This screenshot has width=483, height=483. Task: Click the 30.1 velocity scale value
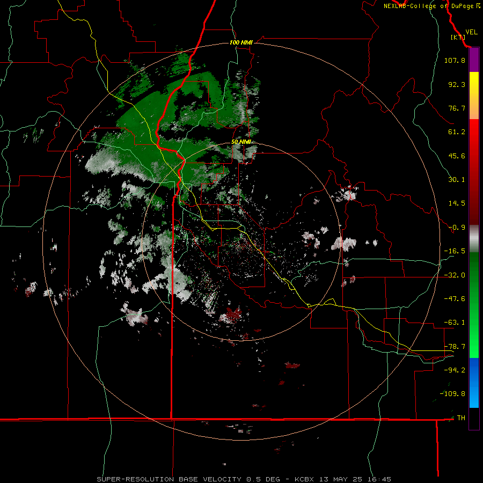457,180
